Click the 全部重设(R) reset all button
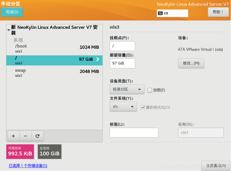The height and width of the screenshot is (171, 231). click(x=216, y=166)
